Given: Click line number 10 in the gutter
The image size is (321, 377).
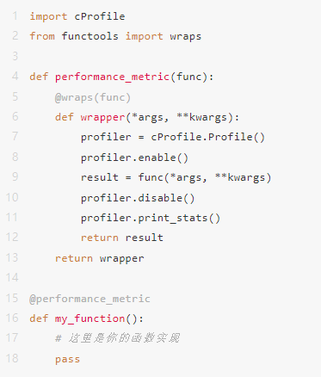Looking at the screenshot, I should [x=12, y=197].
